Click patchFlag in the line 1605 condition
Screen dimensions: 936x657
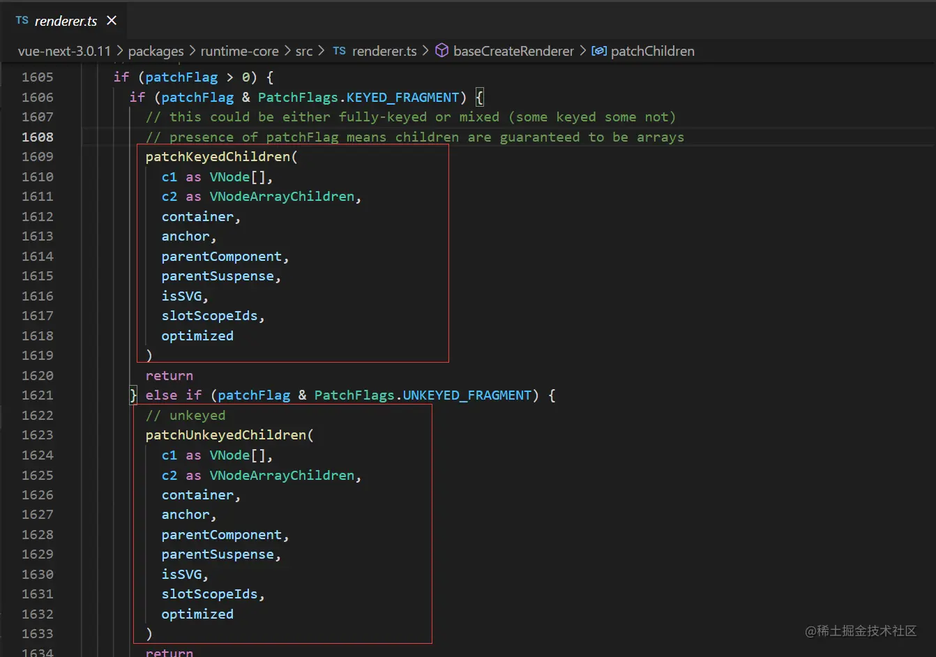pyautogui.click(x=181, y=77)
